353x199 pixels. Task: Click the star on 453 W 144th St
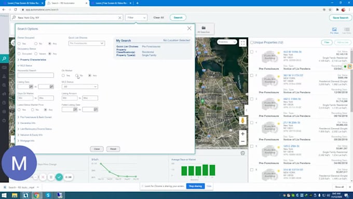click(x=278, y=53)
